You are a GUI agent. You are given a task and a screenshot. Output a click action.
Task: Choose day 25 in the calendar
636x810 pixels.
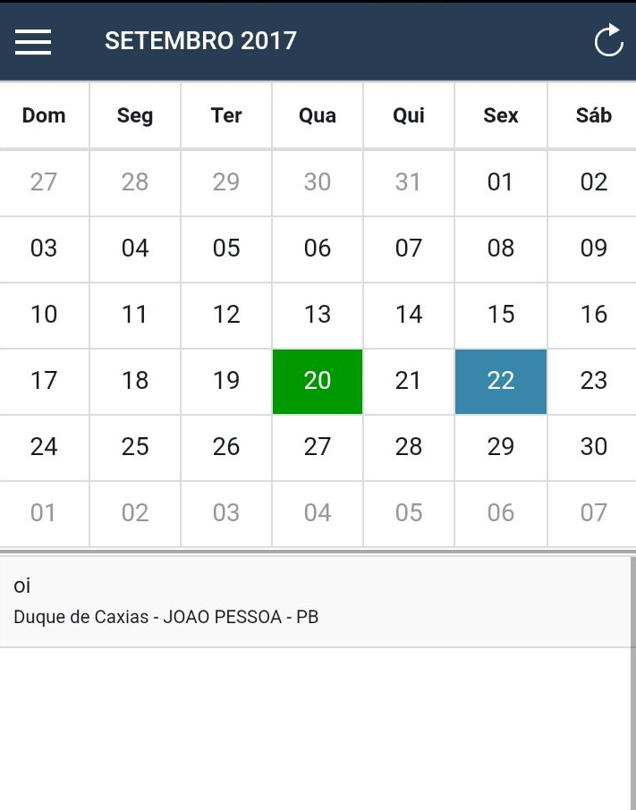click(x=135, y=447)
